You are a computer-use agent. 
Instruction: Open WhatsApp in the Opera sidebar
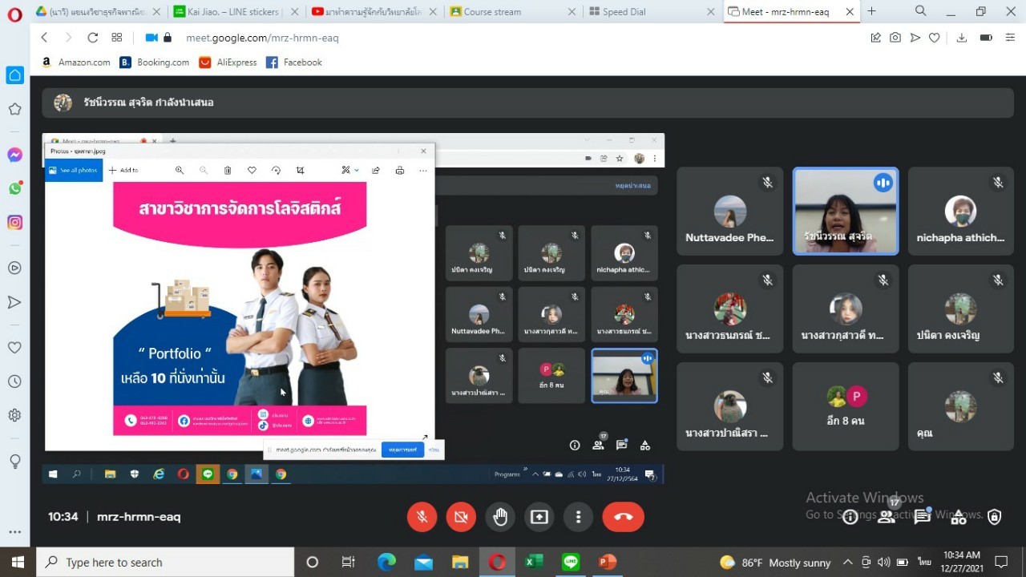[x=14, y=189]
